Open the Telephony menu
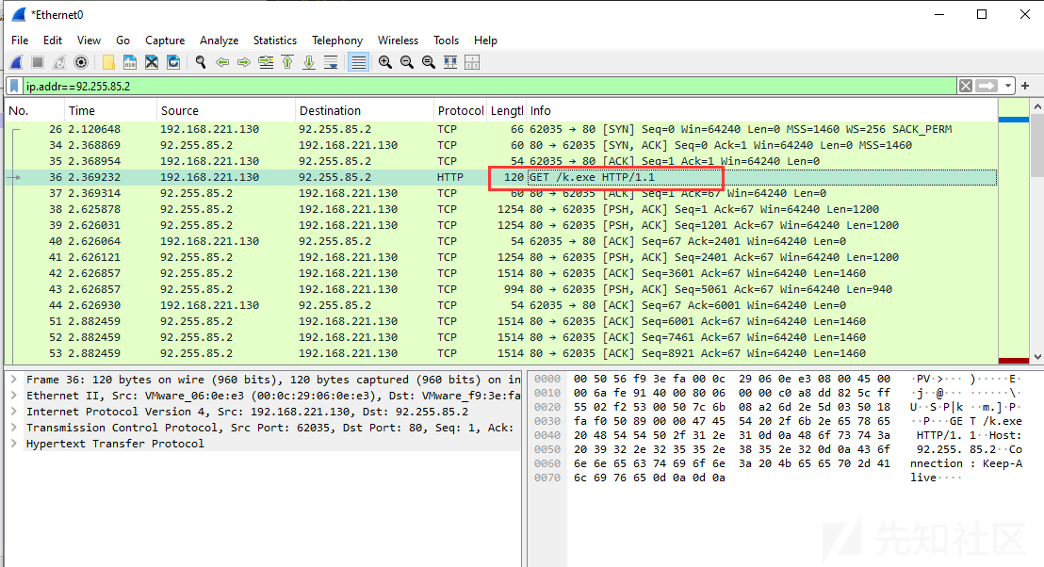 point(337,40)
